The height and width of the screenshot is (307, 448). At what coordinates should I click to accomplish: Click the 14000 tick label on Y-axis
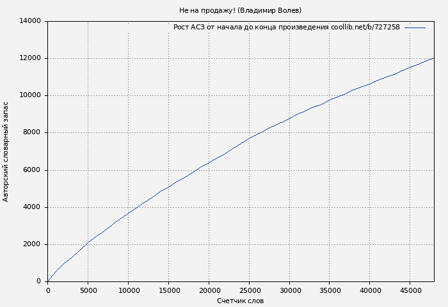point(31,21)
